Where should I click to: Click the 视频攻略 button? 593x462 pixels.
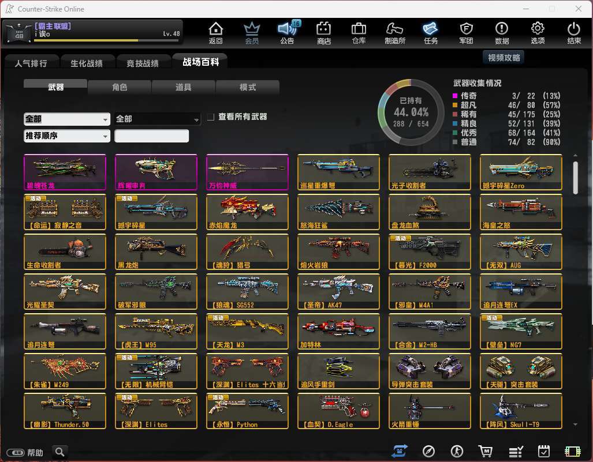pyautogui.click(x=504, y=58)
